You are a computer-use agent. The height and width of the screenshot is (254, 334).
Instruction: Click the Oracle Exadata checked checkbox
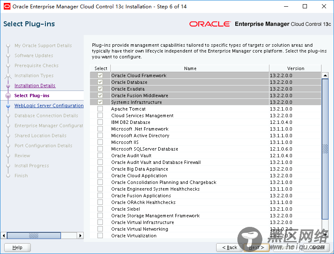click(100, 89)
